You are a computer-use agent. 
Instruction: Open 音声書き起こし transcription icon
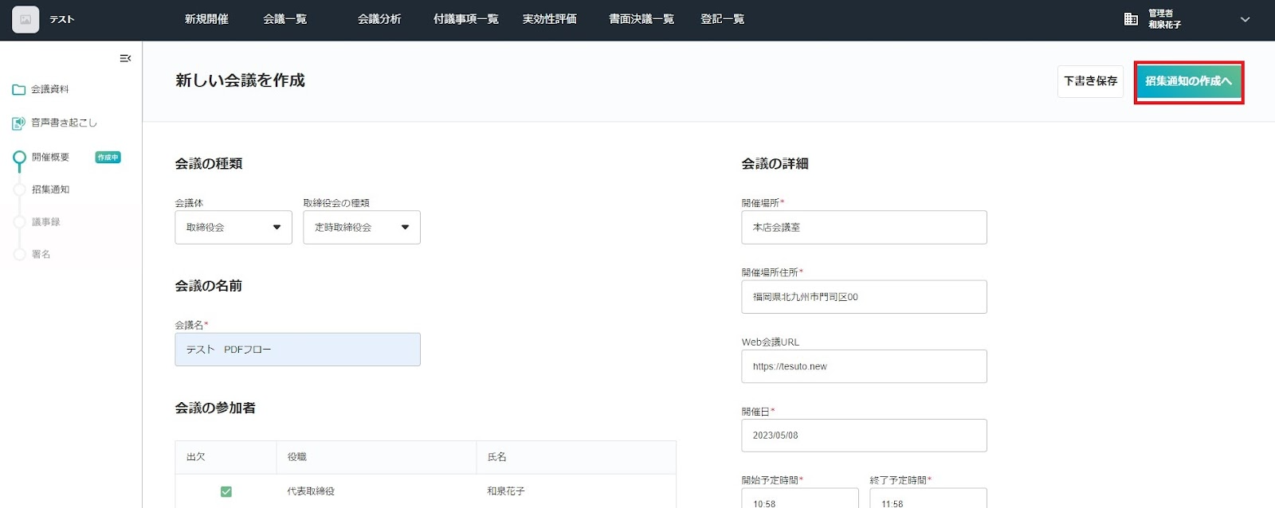(19, 123)
